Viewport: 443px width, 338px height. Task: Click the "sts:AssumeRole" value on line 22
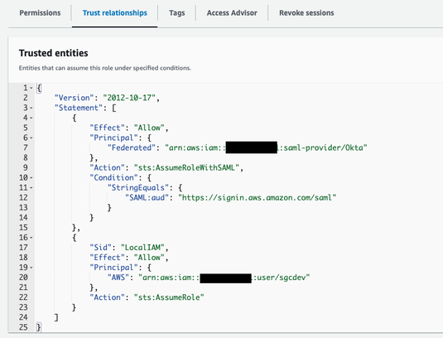point(169,297)
